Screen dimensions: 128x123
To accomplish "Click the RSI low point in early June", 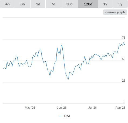I will (x=68, y=79).
